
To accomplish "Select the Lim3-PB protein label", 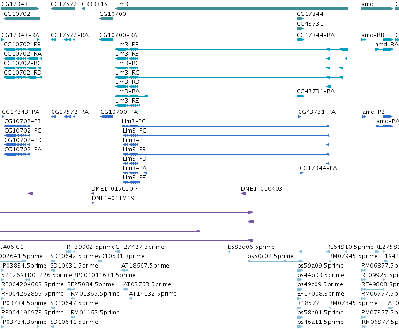I will point(135,150).
